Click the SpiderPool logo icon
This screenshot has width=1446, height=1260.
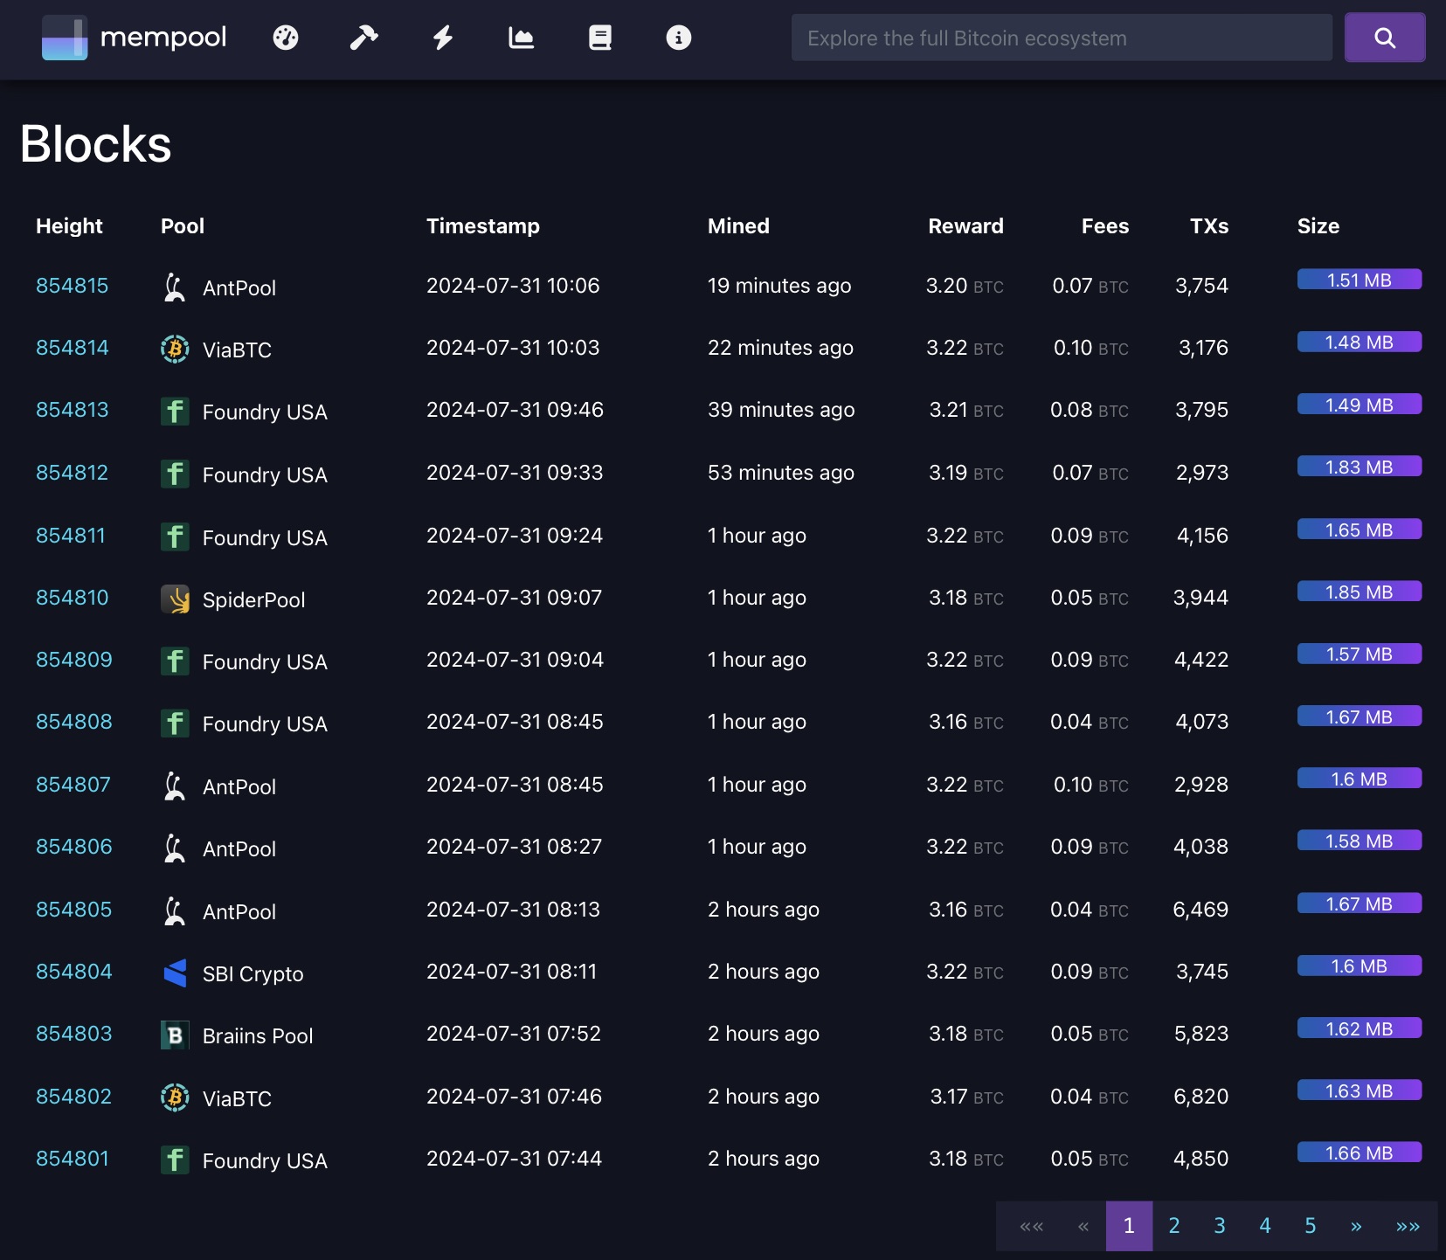coord(175,599)
